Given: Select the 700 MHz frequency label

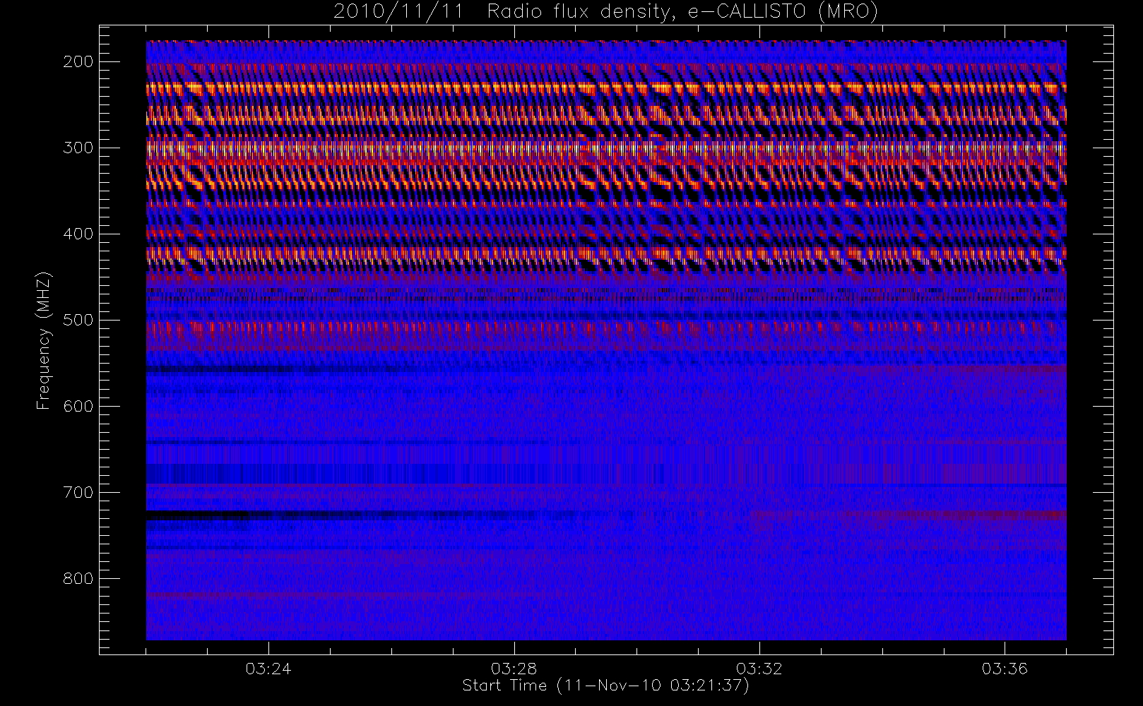Looking at the screenshot, I should 78,492.
